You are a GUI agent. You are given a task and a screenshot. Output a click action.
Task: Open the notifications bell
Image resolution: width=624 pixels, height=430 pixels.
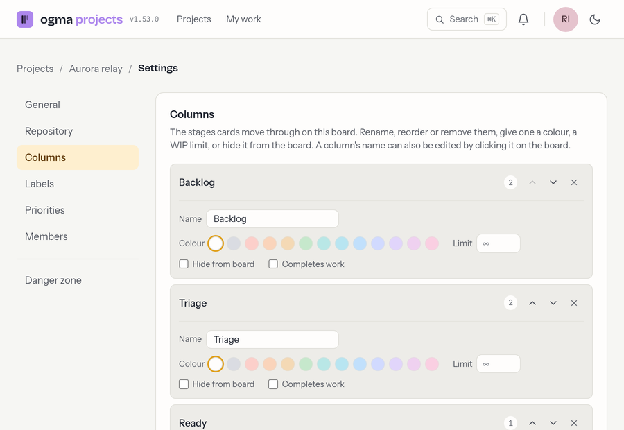(x=523, y=19)
